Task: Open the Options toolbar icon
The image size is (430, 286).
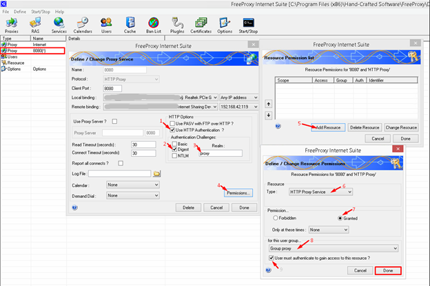Action: pyautogui.click(x=225, y=25)
